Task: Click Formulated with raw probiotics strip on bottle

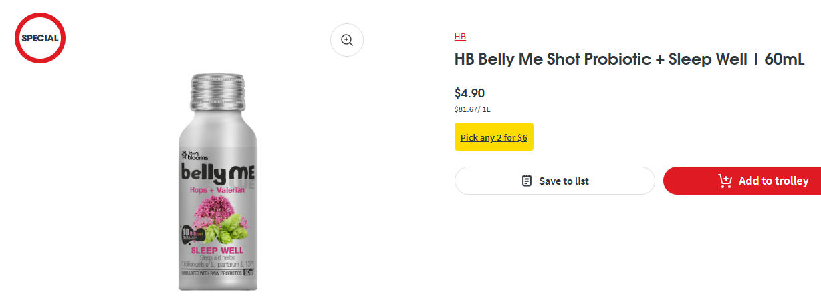Action: [x=211, y=273]
